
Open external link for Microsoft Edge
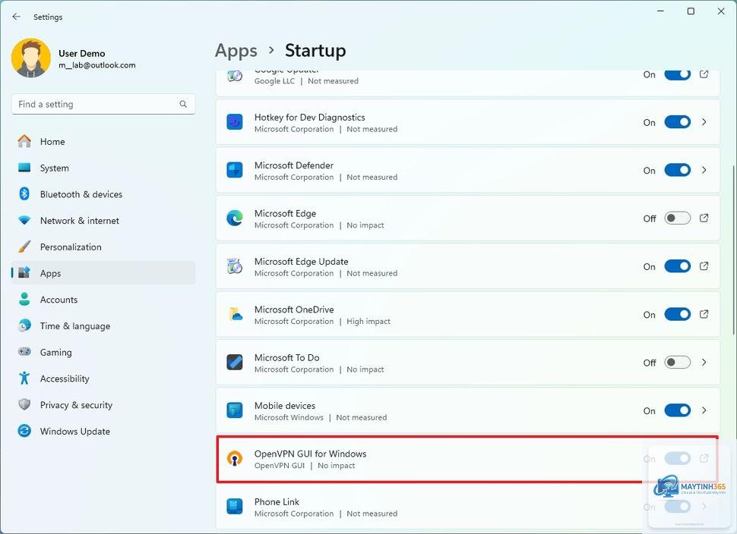(x=704, y=218)
